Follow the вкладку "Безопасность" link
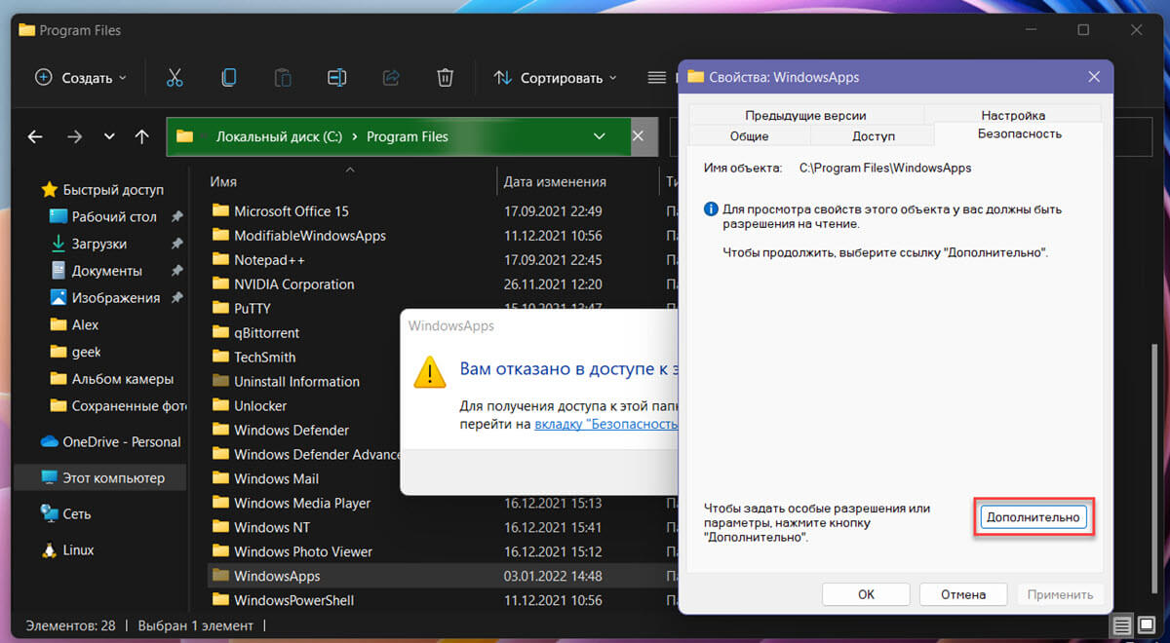This screenshot has height=643, width=1170. point(605,424)
